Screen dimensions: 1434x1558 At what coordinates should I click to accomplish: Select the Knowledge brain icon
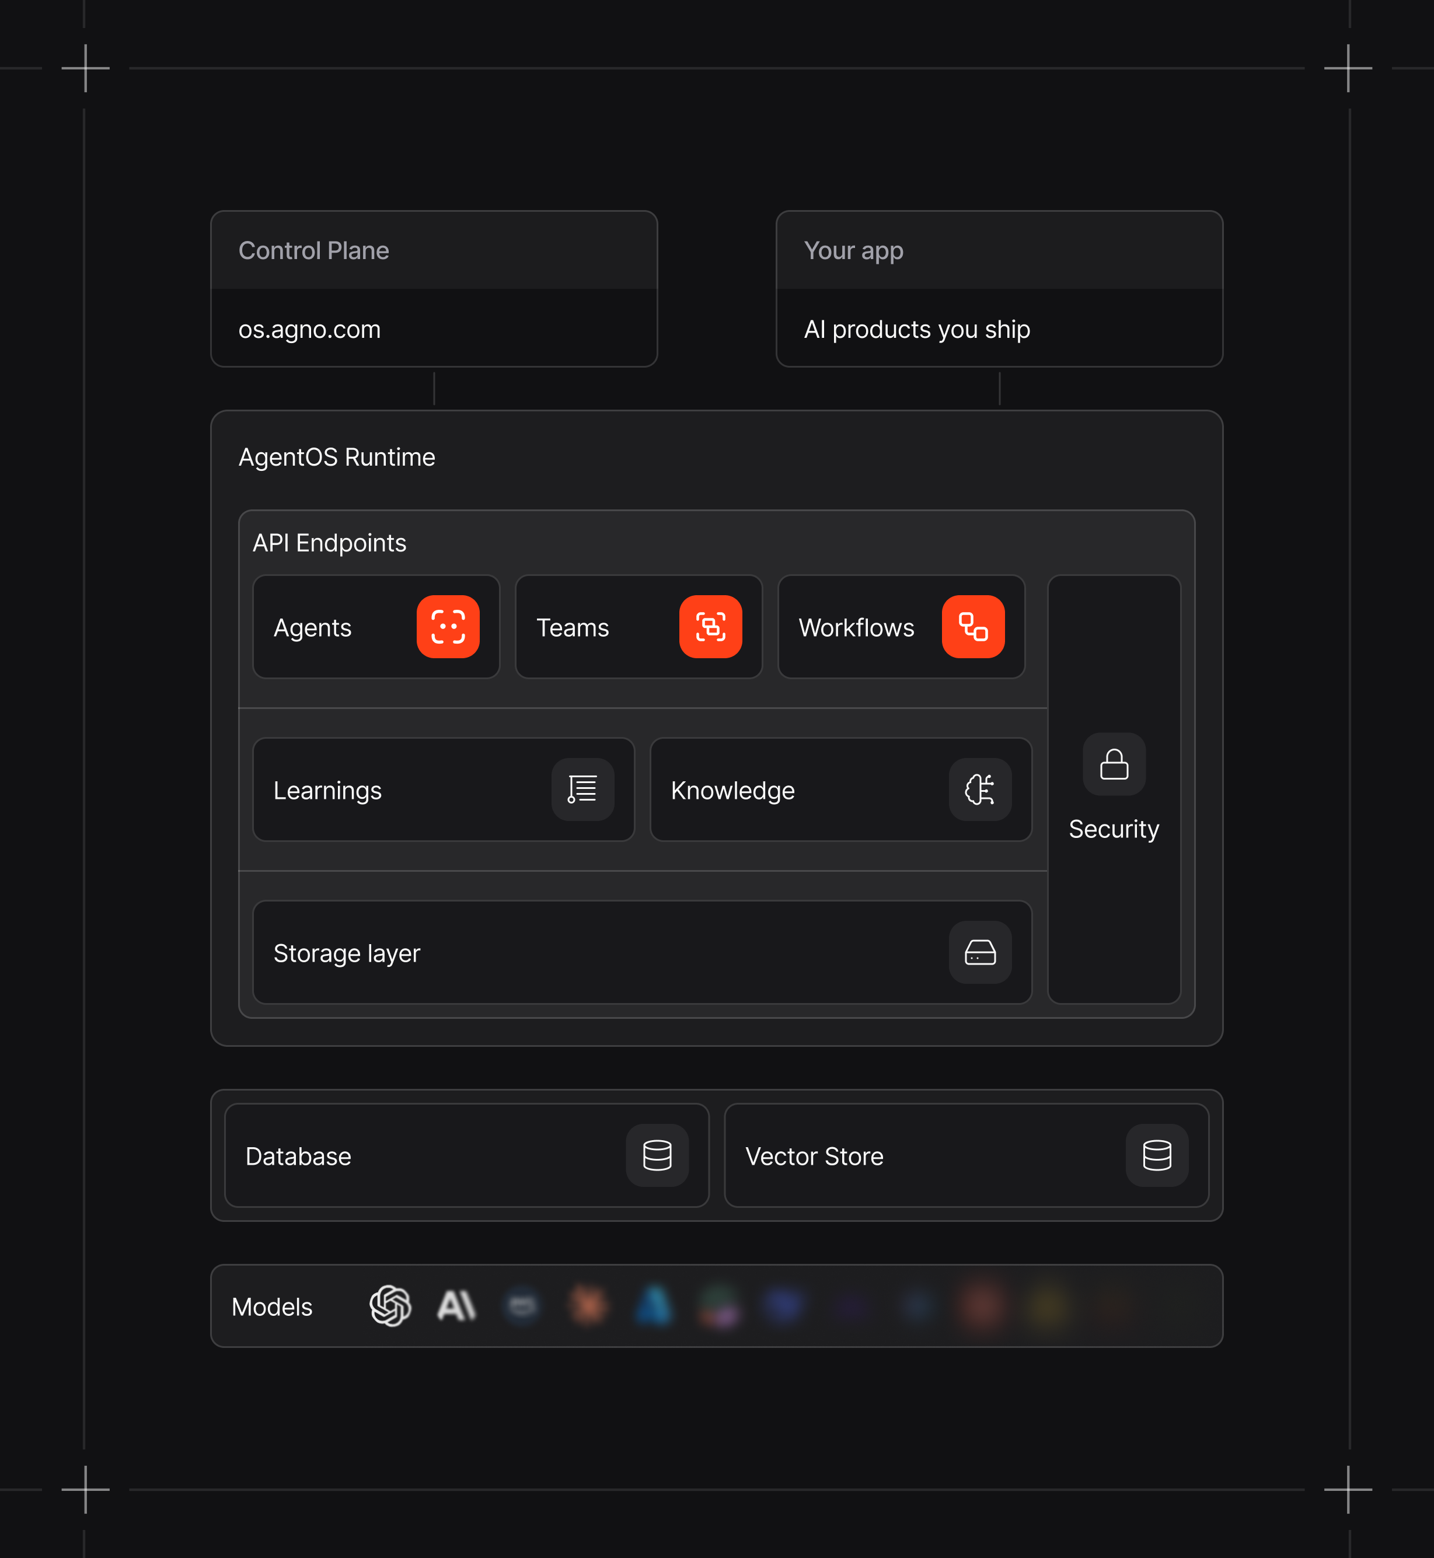point(980,789)
